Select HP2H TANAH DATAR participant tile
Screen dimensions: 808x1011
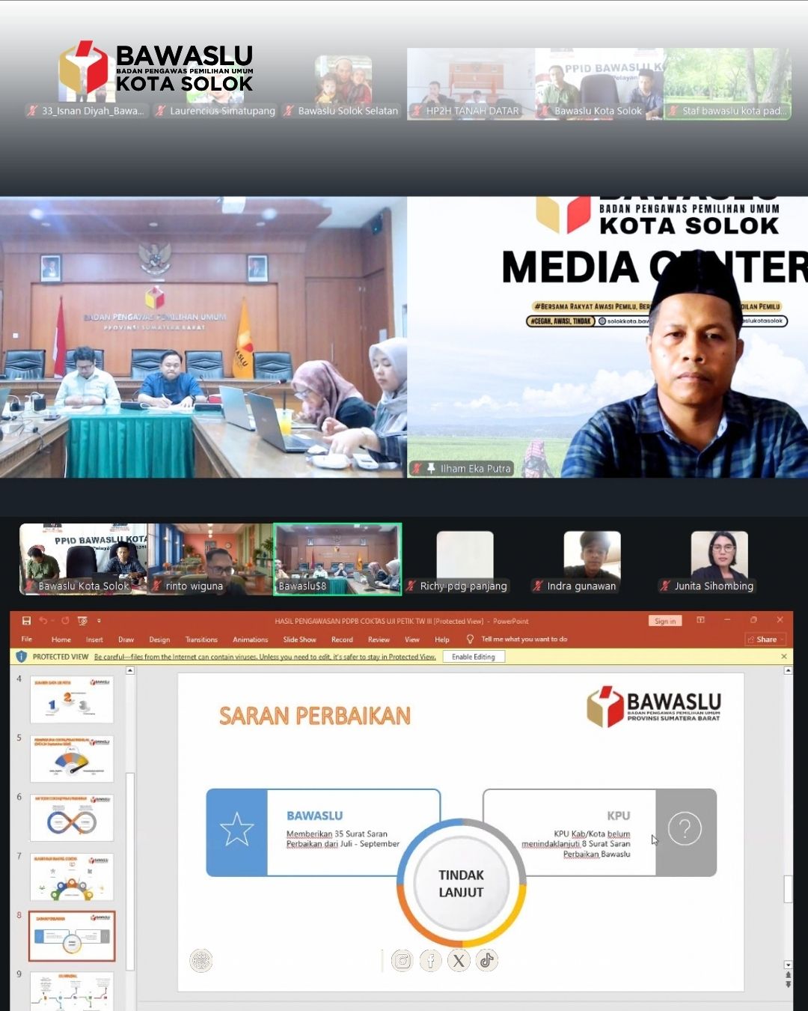[x=471, y=84]
